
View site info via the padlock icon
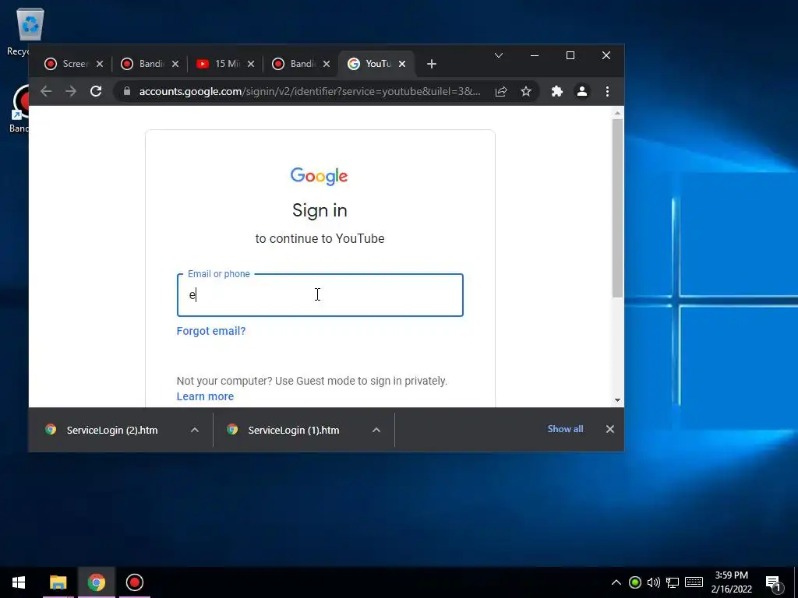pyautogui.click(x=127, y=92)
